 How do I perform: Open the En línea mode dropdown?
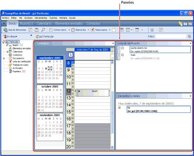coord(17,36)
